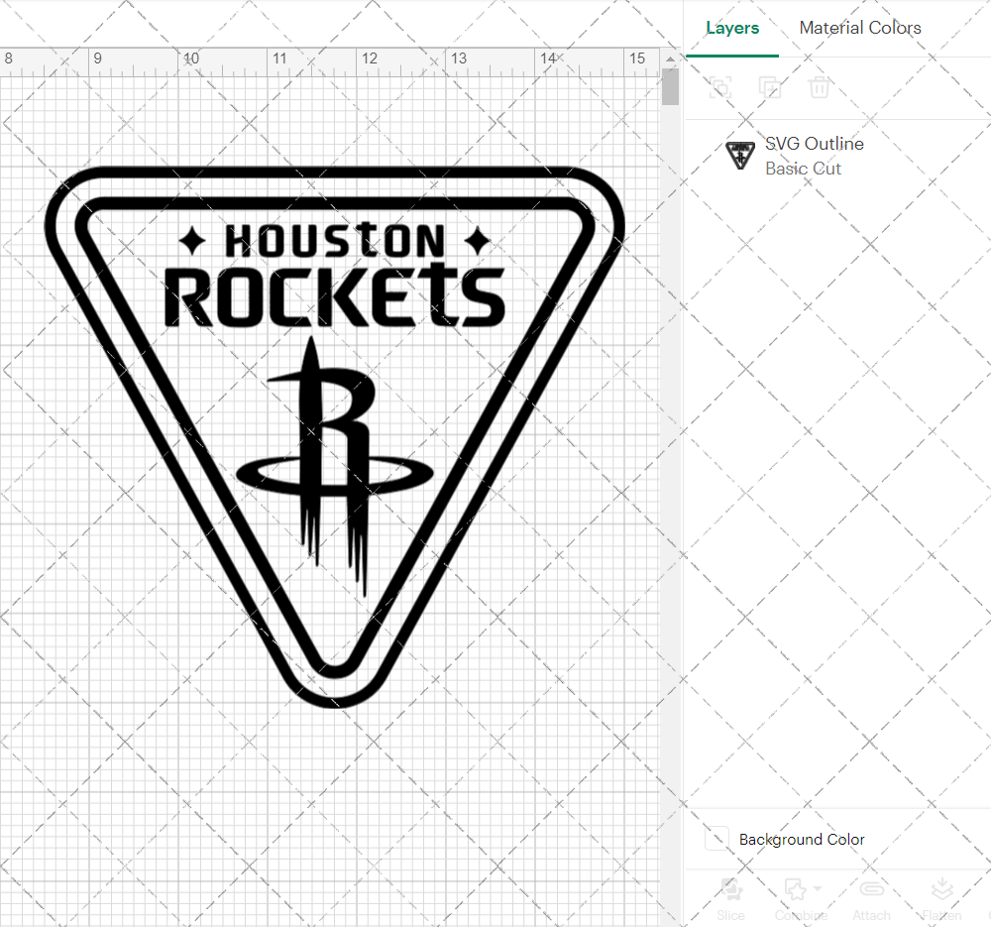Open the Background Color swatch
The width and height of the screenshot is (991, 927).
click(x=716, y=839)
